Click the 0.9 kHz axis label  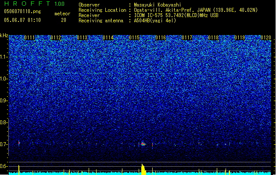point(4,101)
